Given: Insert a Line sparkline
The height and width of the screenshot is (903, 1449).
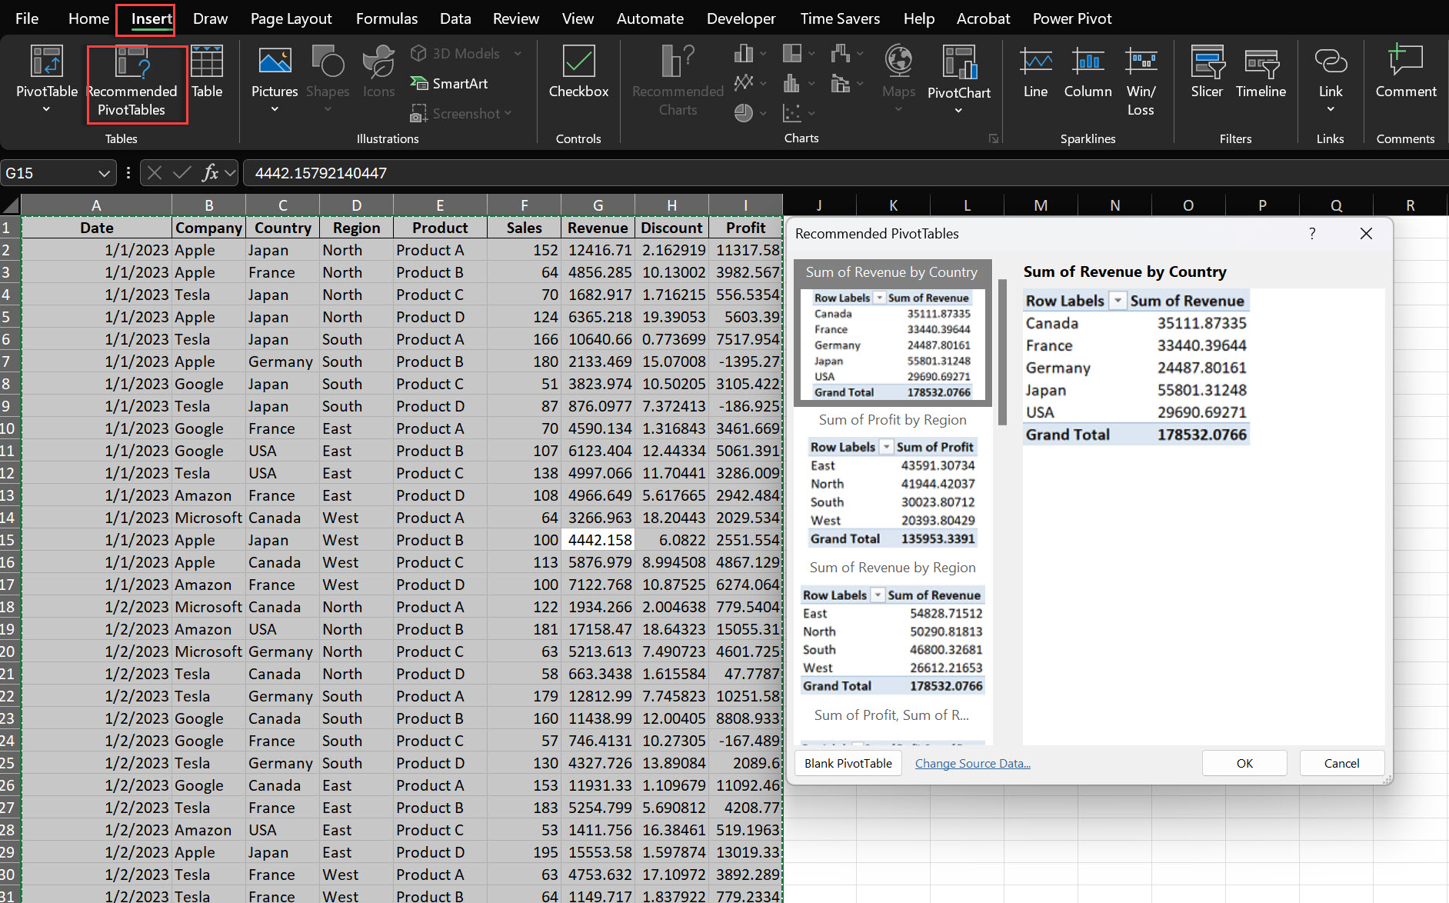Looking at the screenshot, I should pyautogui.click(x=1035, y=72).
